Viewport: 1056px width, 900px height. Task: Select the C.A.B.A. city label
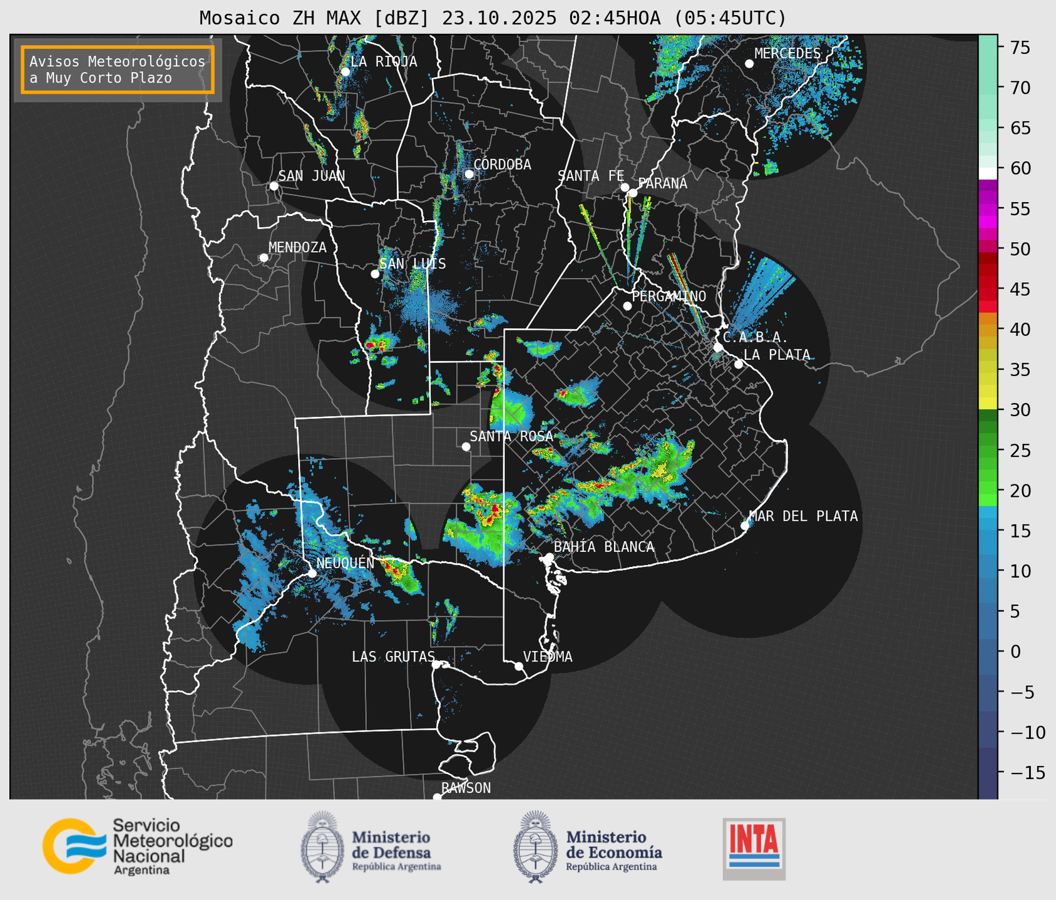pos(756,337)
